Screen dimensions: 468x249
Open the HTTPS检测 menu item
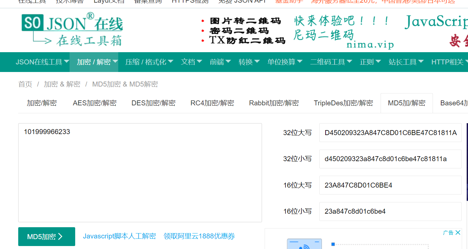coord(190,2)
